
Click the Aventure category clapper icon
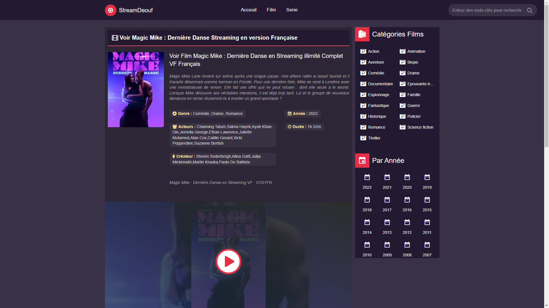(363, 62)
